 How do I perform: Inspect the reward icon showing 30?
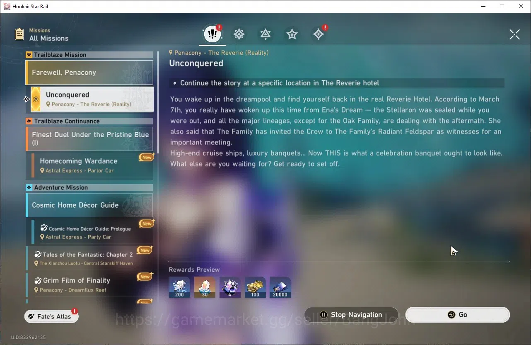[x=205, y=287]
